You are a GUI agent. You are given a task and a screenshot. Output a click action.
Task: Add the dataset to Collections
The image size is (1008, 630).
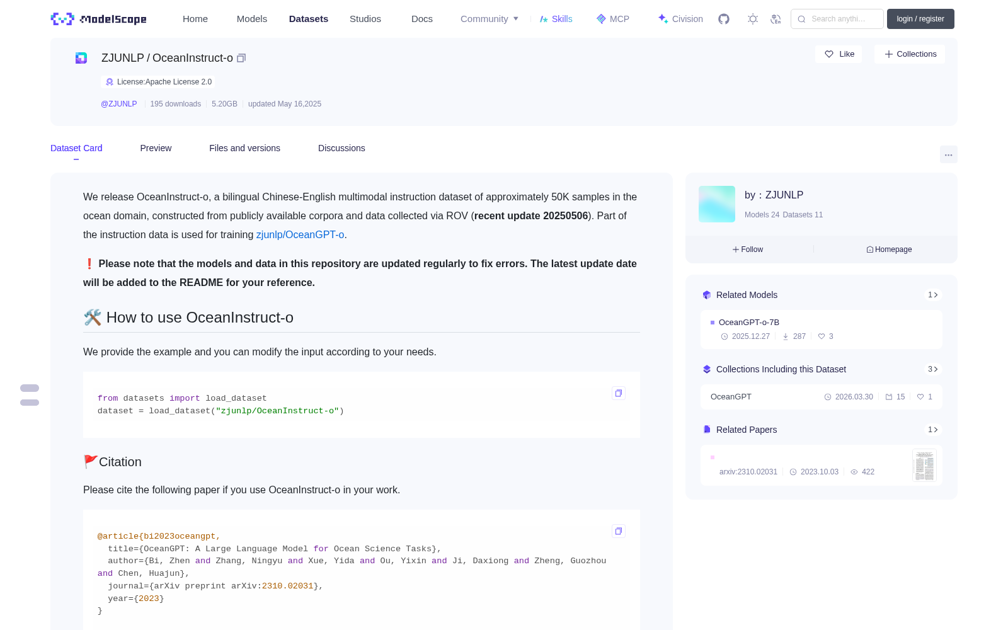(x=910, y=54)
